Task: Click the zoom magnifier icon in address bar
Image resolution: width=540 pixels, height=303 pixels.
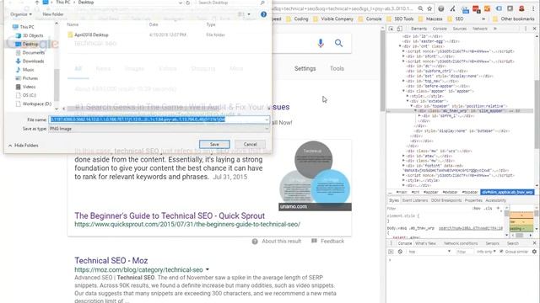Action: click(x=420, y=8)
